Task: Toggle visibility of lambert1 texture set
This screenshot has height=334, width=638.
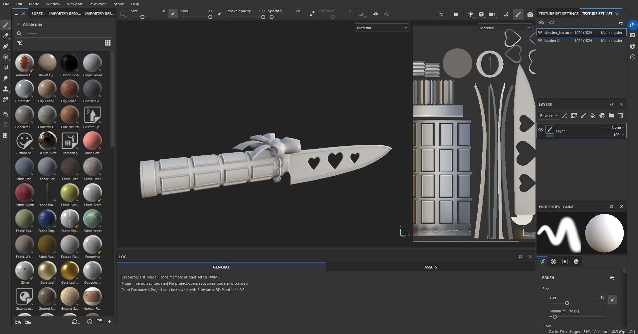Action: point(540,41)
